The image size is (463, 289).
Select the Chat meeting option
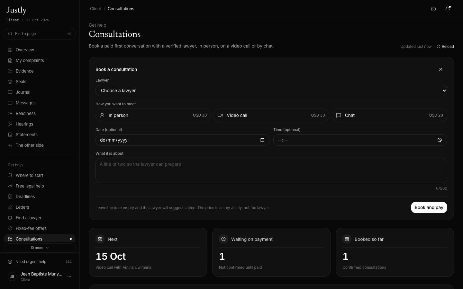(x=389, y=115)
